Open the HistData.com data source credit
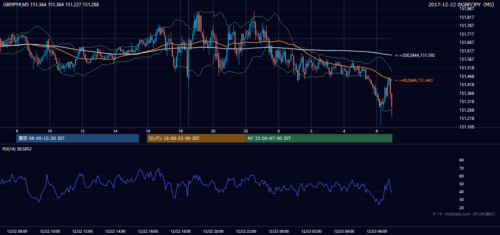500x235 pixels. (464, 214)
